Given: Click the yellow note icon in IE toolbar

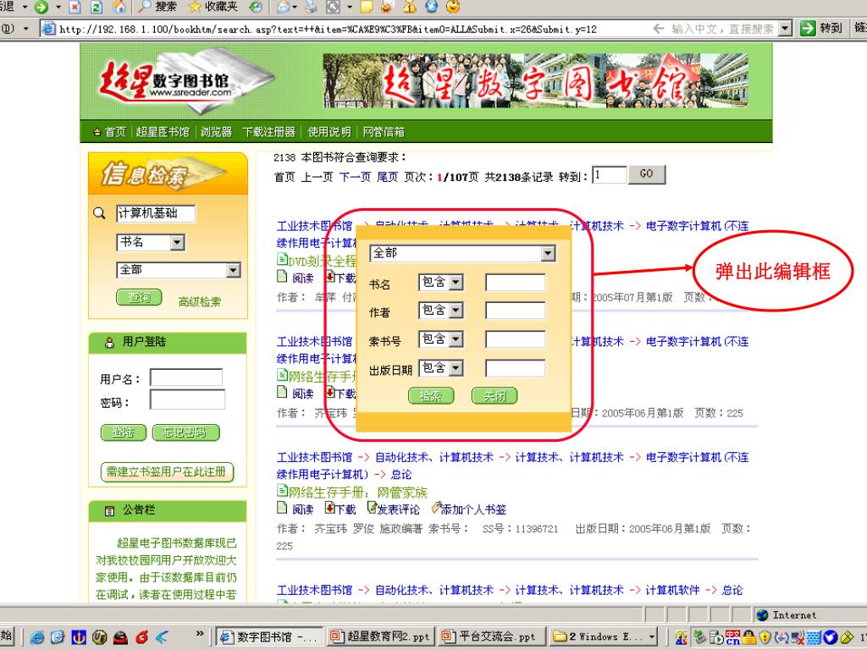Looking at the screenshot, I should [367, 7].
